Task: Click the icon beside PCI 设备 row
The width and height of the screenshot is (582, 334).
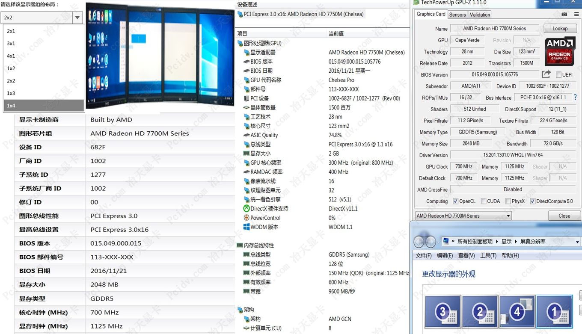Action: pyautogui.click(x=246, y=98)
